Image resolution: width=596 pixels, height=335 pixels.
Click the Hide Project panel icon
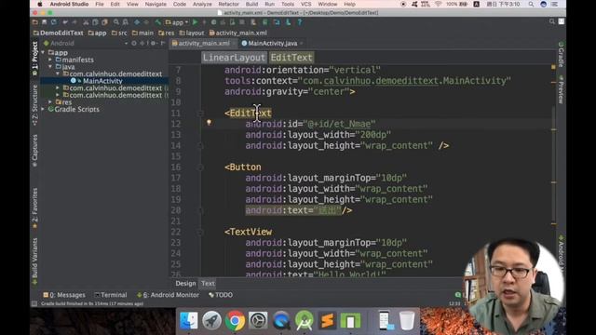163,44
